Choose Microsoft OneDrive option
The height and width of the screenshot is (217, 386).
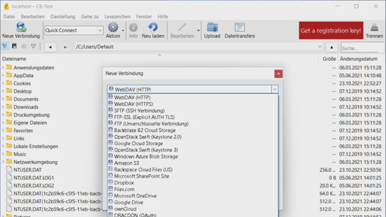coord(193,196)
